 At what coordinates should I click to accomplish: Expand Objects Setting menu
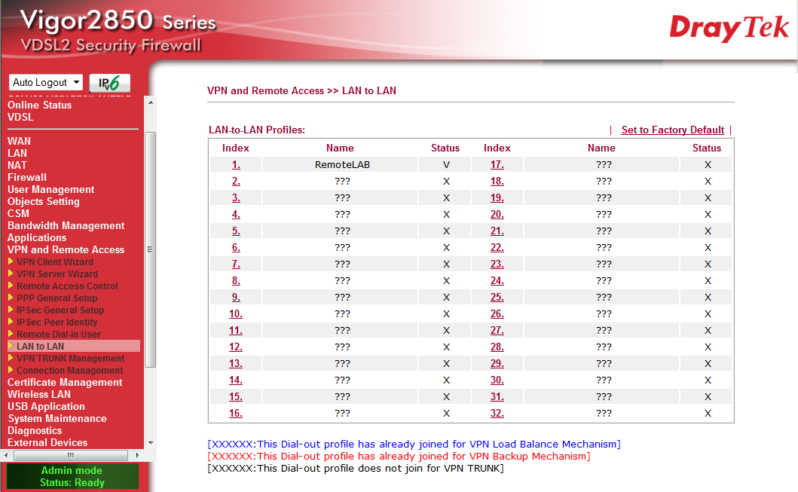point(43,201)
